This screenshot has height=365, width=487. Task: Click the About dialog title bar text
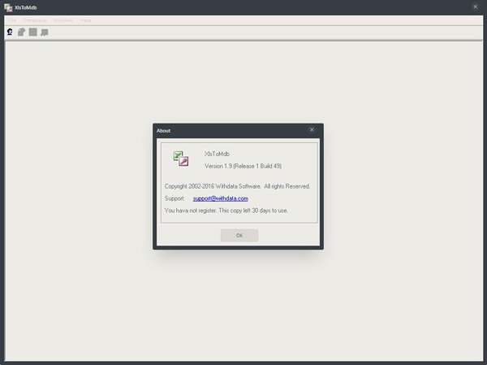tap(163, 131)
